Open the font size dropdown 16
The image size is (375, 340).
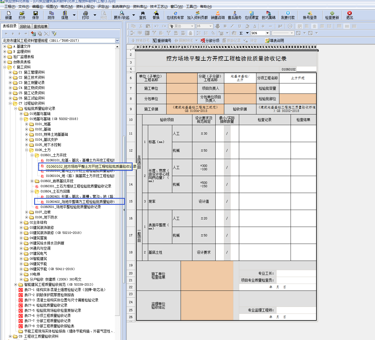pos(210,26)
